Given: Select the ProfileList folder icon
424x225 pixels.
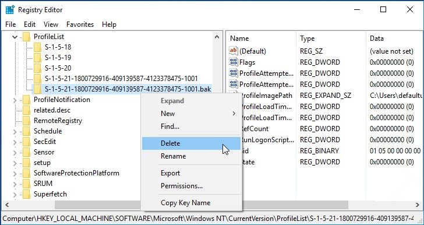Looking at the screenshot, I should [27, 37].
